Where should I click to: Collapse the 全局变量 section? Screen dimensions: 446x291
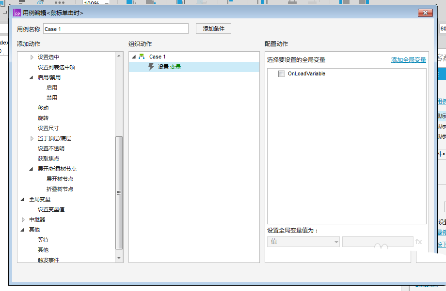(23, 199)
